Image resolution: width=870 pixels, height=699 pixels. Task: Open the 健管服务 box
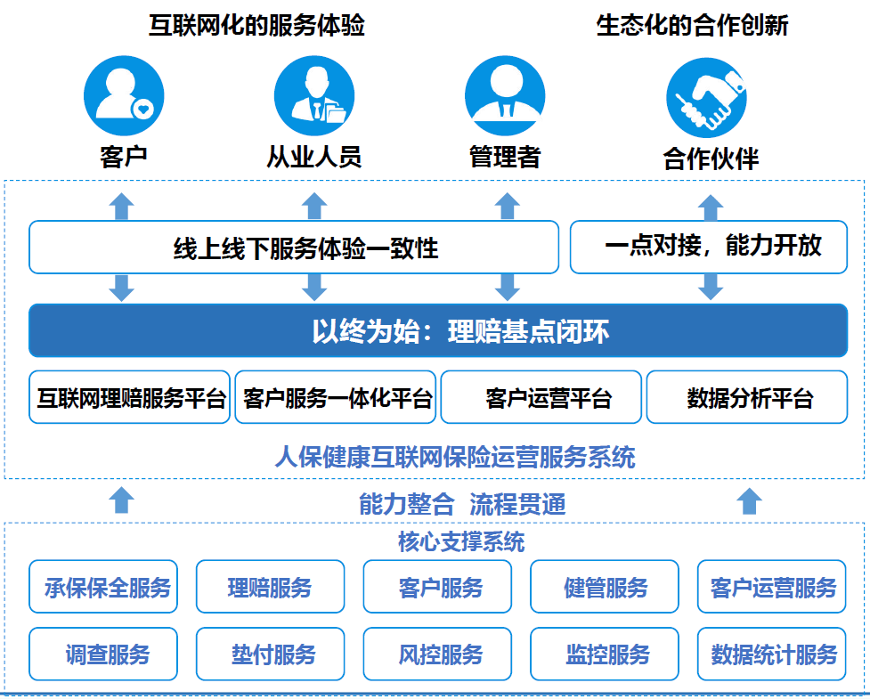[x=605, y=586]
